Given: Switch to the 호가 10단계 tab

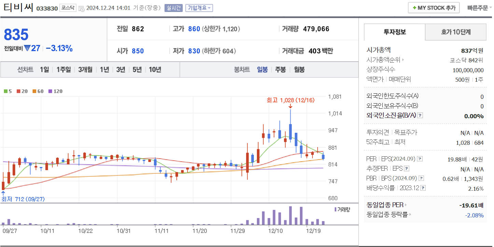Looking at the screenshot, I should [456, 32].
